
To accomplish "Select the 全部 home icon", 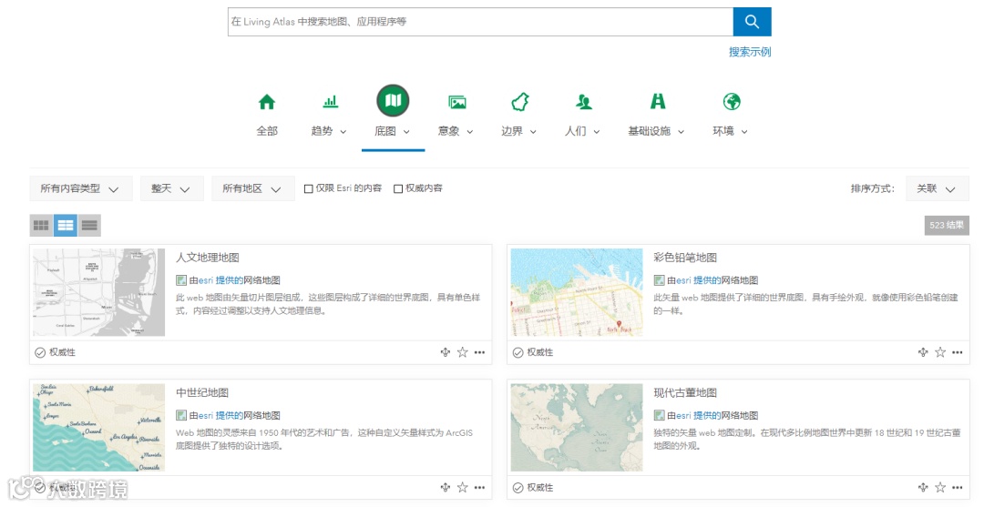I will pos(267,102).
